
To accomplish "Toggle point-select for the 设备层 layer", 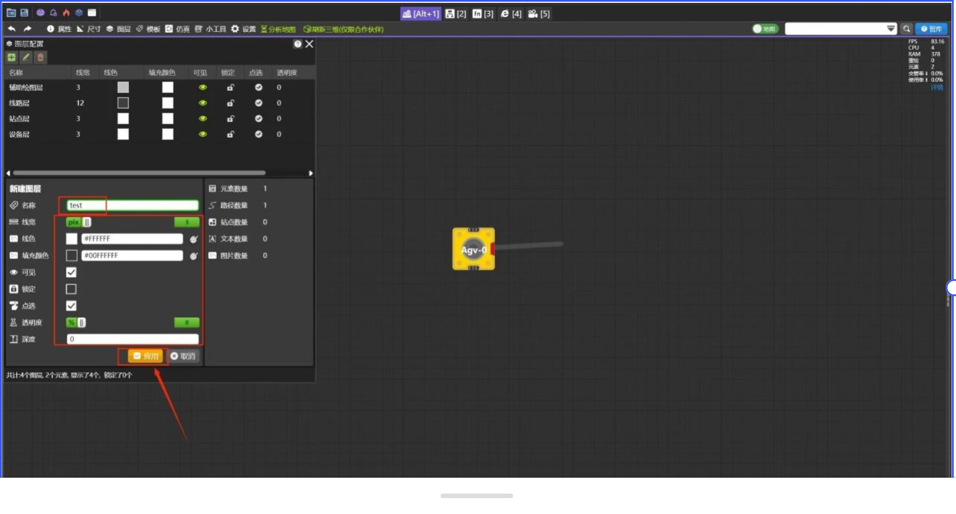I will tap(258, 134).
